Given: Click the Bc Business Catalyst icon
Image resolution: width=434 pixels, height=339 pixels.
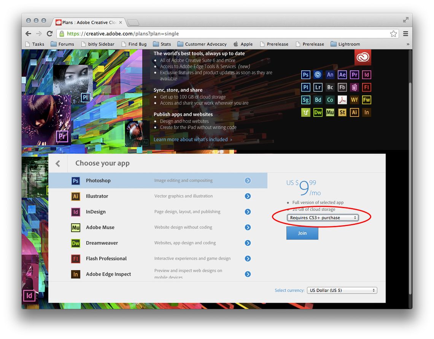Looking at the screenshot, I should (x=330, y=87).
